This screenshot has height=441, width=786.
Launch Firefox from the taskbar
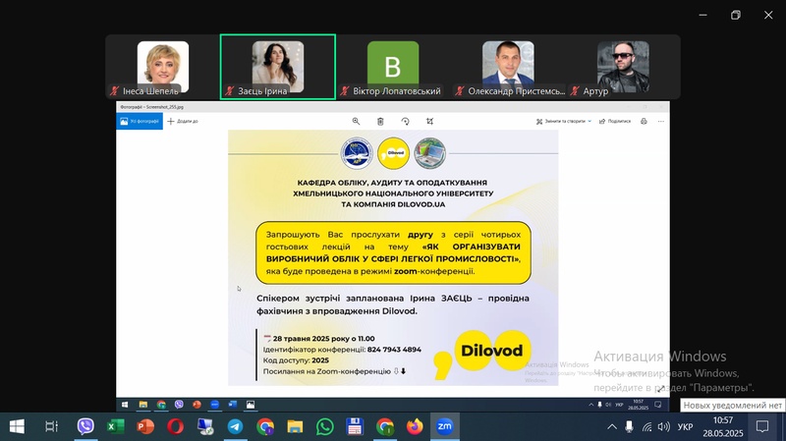(415, 426)
